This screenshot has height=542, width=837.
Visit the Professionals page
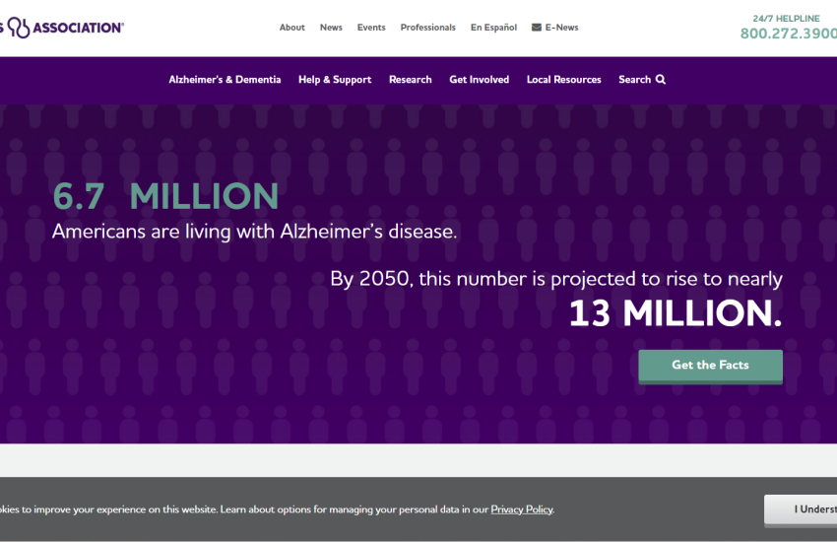click(x=428, y=28)
